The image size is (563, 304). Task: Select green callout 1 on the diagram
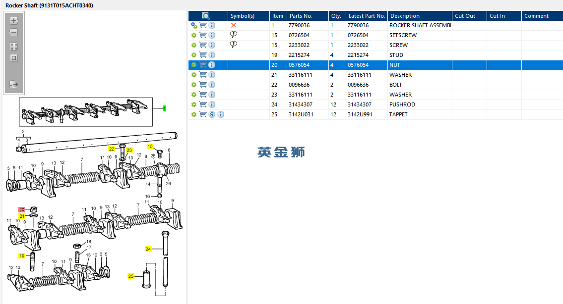tap(165, 108)
